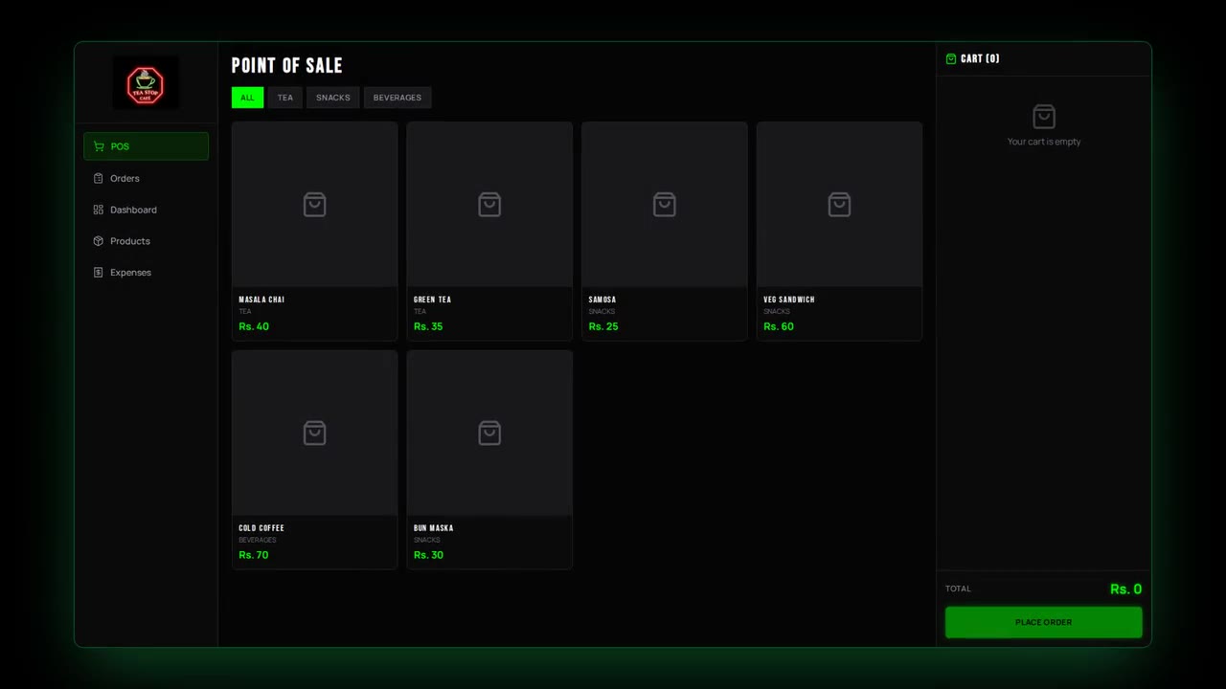Click the 'Your cart is empty' message
The height and width of the screenshot is (689, 1226).
[x=1044, y=142]
